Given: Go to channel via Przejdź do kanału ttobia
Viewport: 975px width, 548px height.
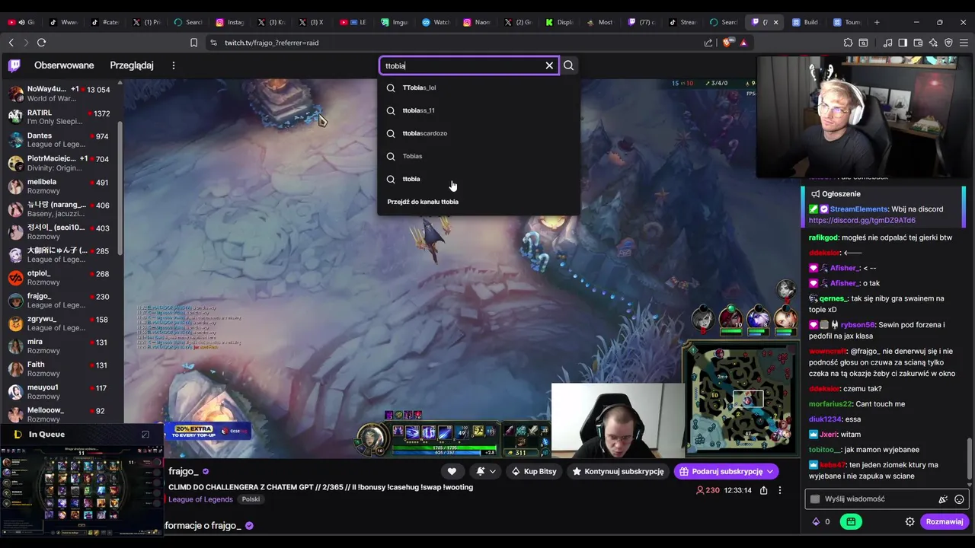Looking at the screenshot, I should tap(423, 202).
